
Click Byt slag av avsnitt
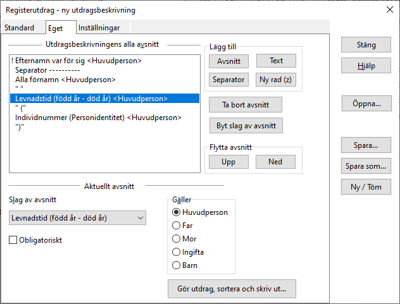click(x=246, y=126)
